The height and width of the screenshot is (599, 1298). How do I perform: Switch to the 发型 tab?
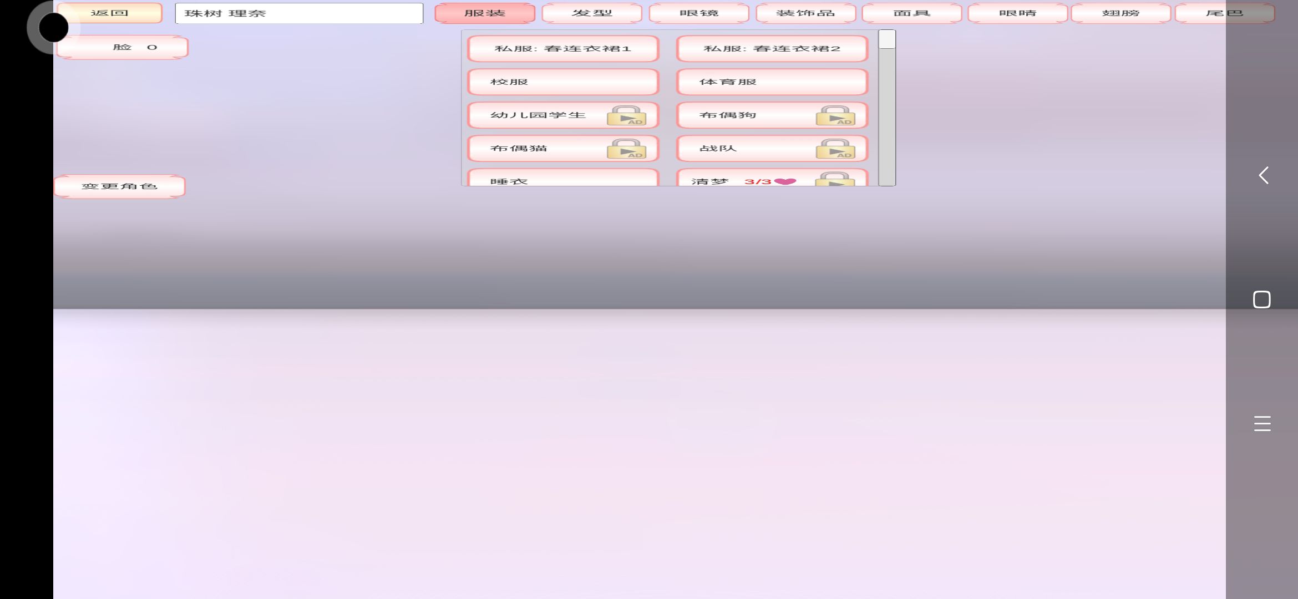click(x=592, y=13)
